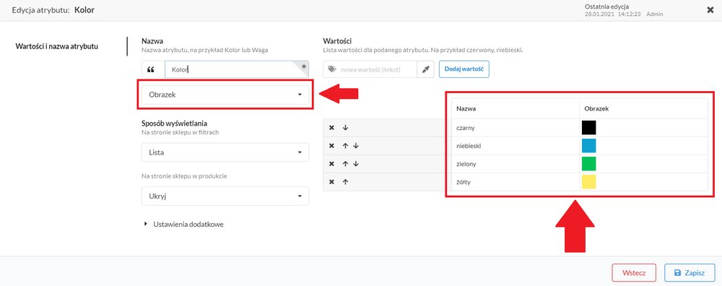Open the Obrazek type dropdown
Screen dimensions: 722x286
coord(225,95)
